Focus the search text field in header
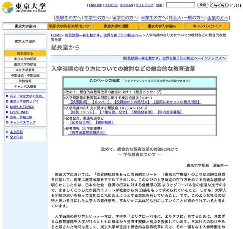The width and height of the screenshot is (243, 229). pyautogui.click(x=180, y=5)
